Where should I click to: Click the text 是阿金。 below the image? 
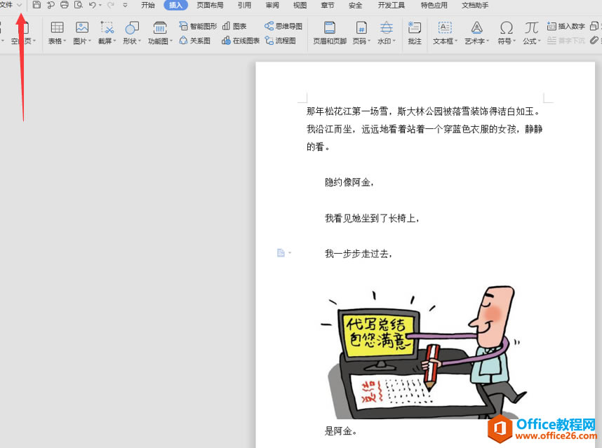340,431
